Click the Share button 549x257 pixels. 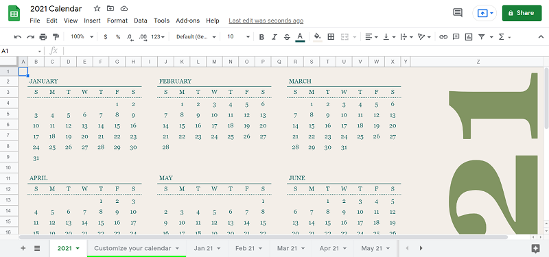coord(522,13)
